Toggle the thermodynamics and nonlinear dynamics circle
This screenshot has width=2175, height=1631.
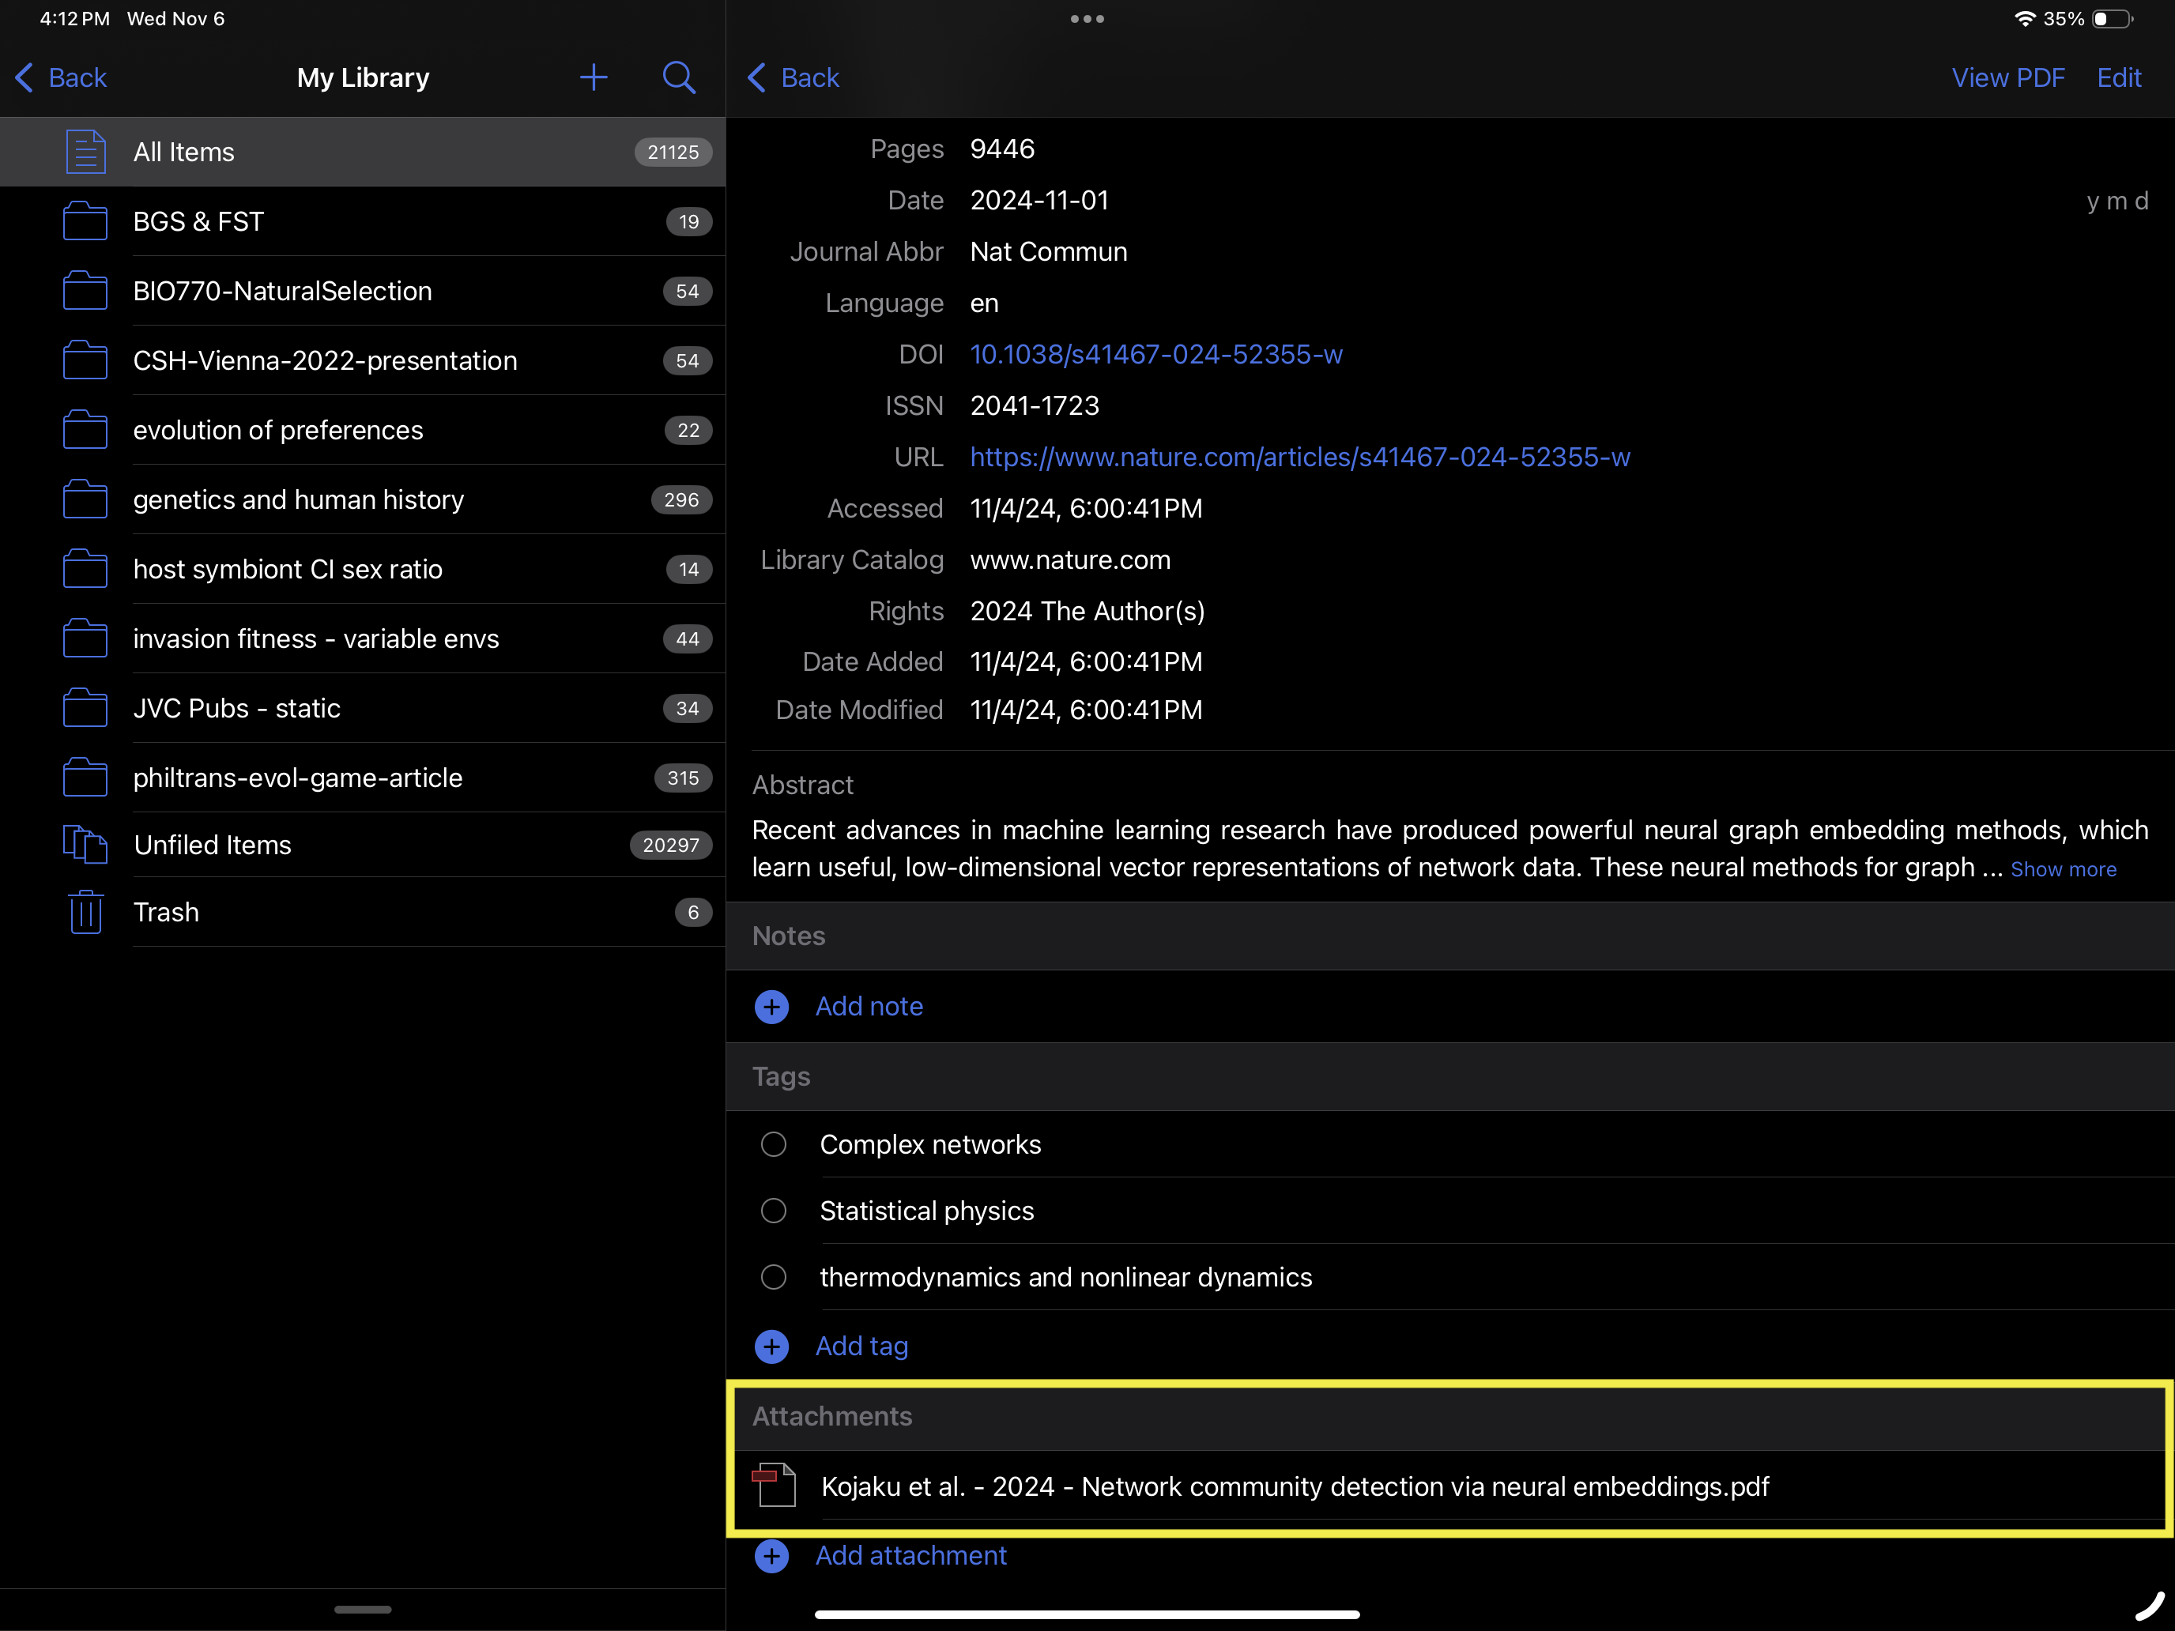coord(774,1277)
